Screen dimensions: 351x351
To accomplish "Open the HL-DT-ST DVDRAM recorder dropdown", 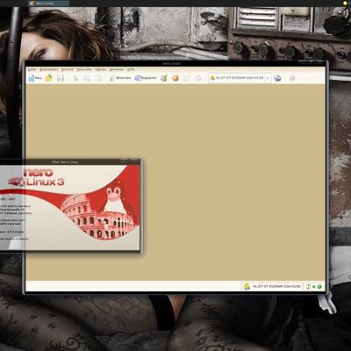I will tap(240, 78).
